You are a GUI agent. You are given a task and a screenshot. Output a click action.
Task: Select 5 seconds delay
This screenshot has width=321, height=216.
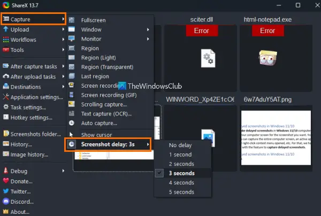pyautogui.click(x=182, y=192)
